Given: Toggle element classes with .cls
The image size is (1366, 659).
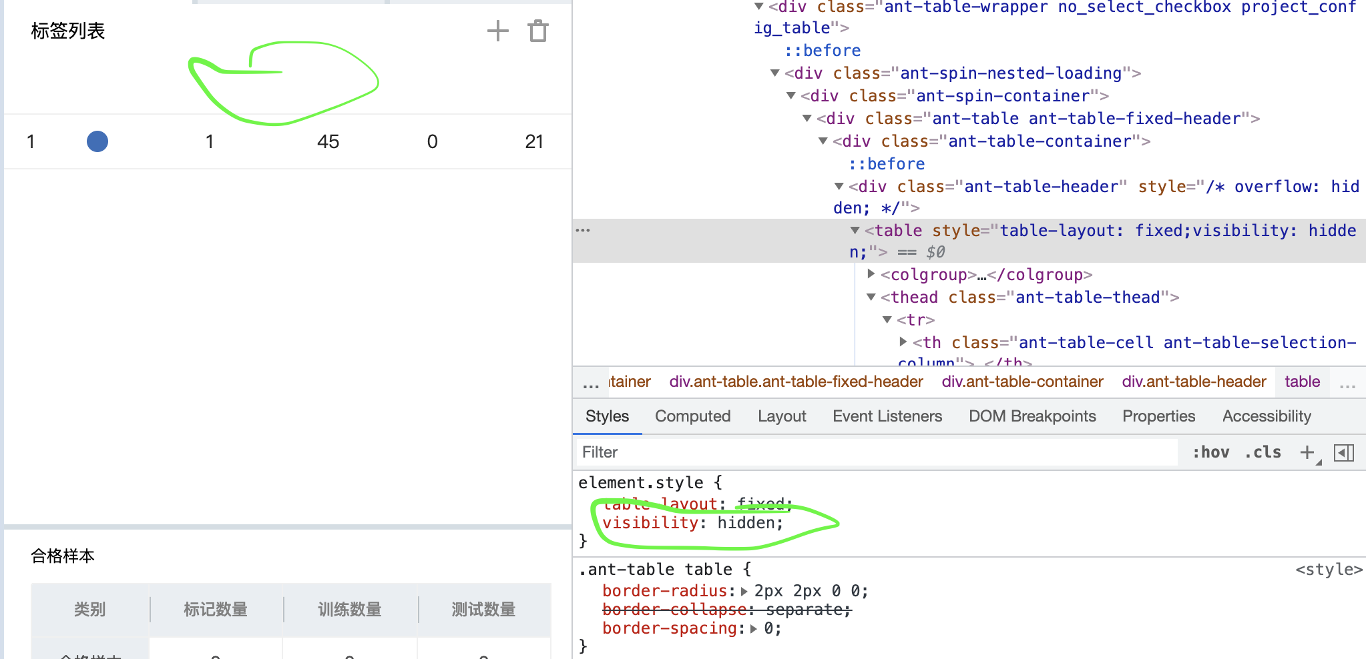Looking at the screenshot, I should (1263, 452).
